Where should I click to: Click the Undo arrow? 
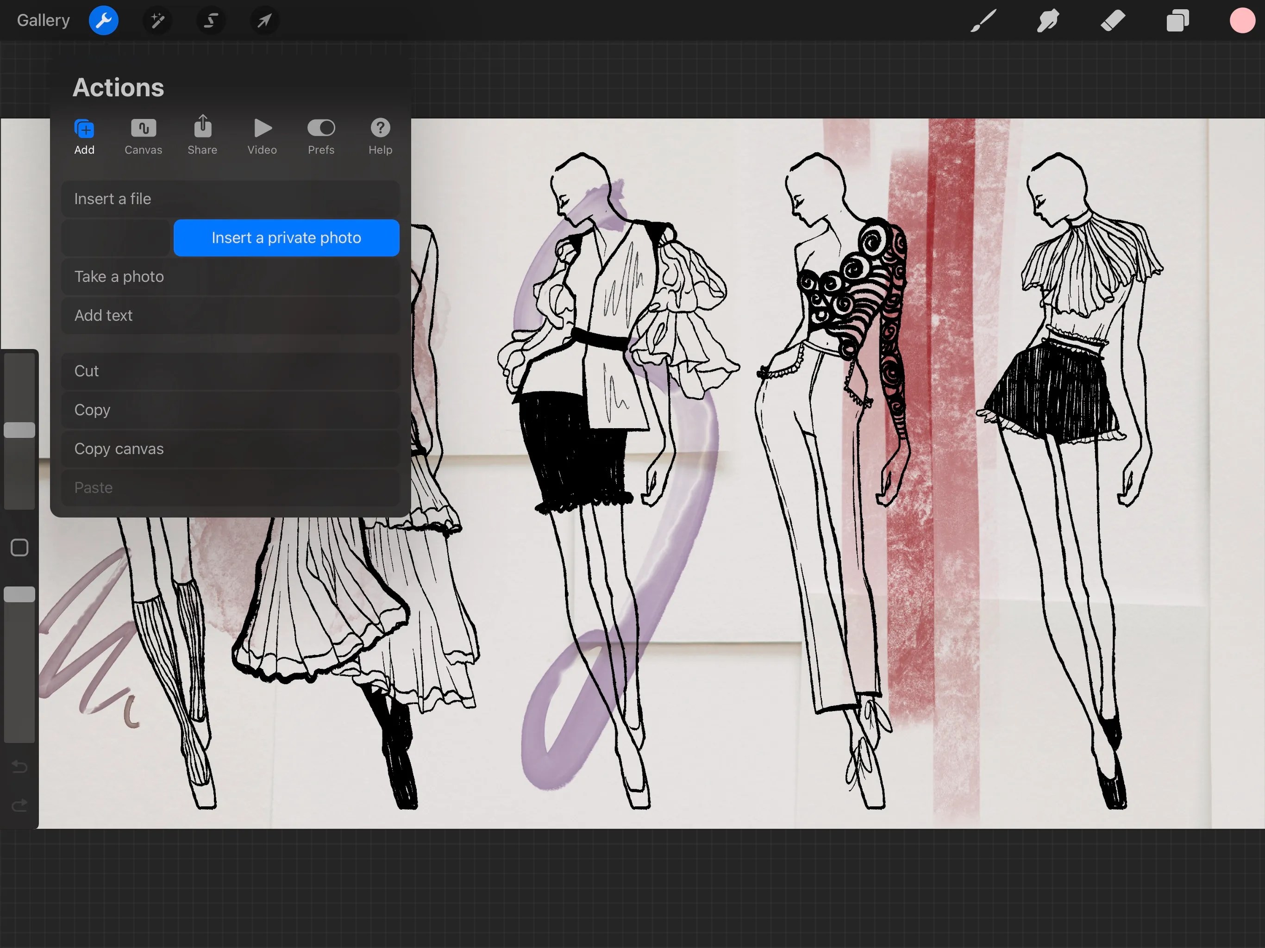(x=19, y=767)
